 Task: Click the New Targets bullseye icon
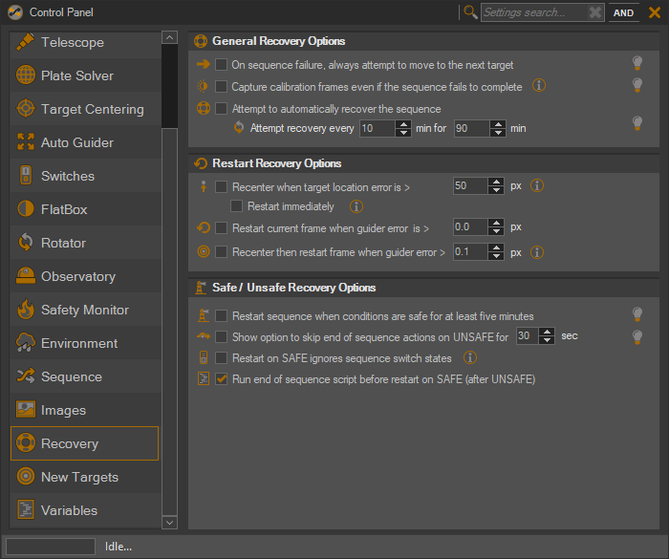tap(26, 476)
